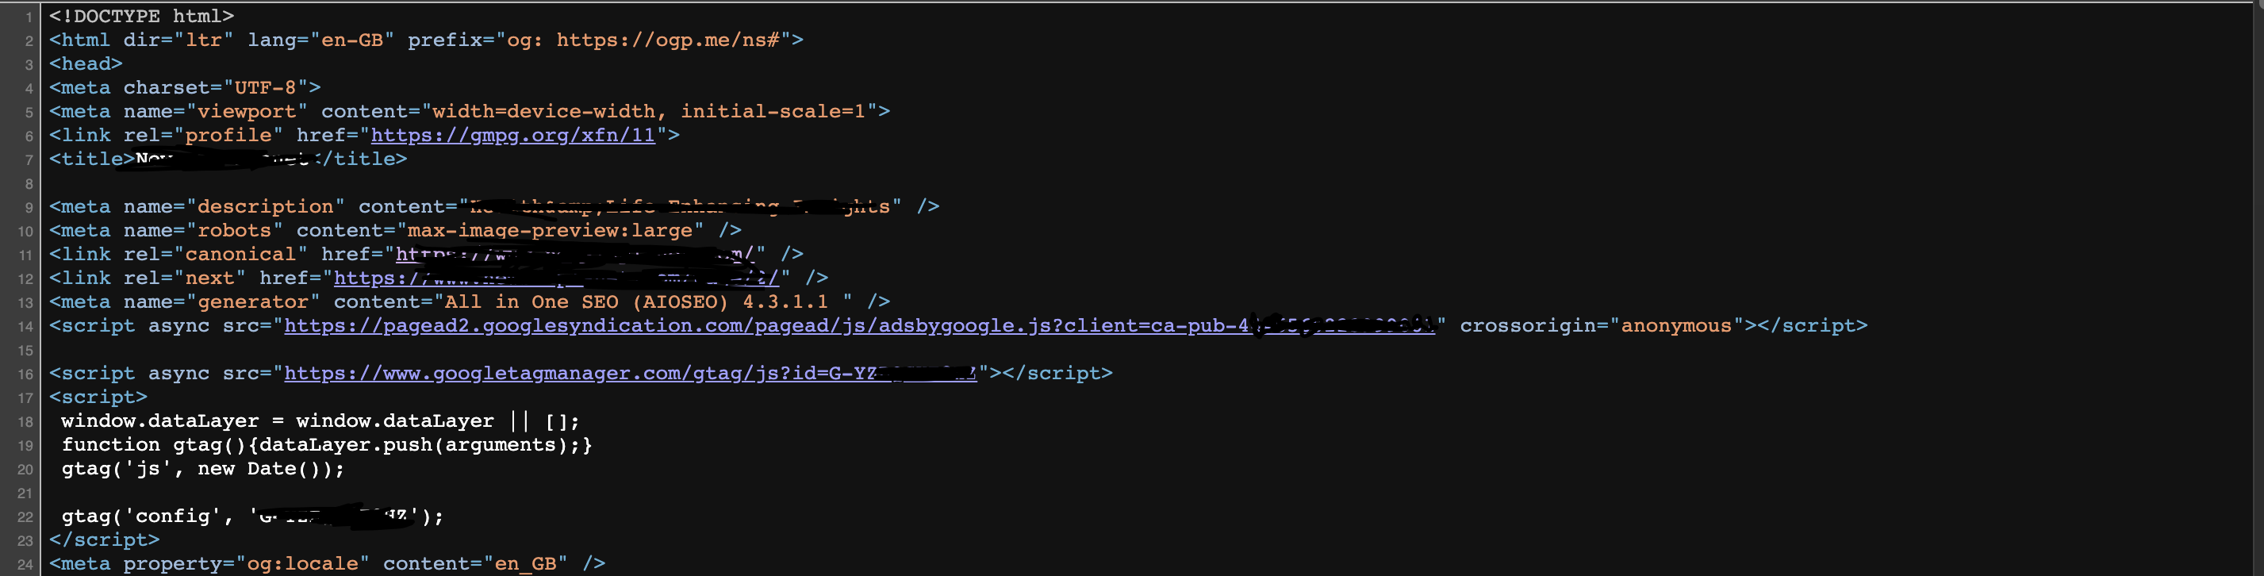Click the "en-GB" lang attribute value
The height and width of the screenshot is (576, 2264).
point(352,40)
